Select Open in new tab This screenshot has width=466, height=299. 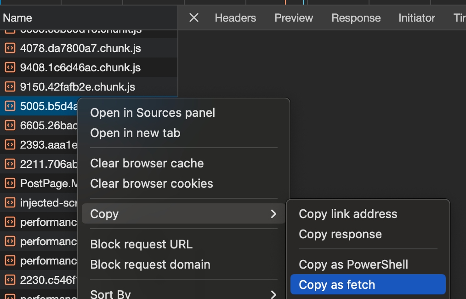pos(135,133)
